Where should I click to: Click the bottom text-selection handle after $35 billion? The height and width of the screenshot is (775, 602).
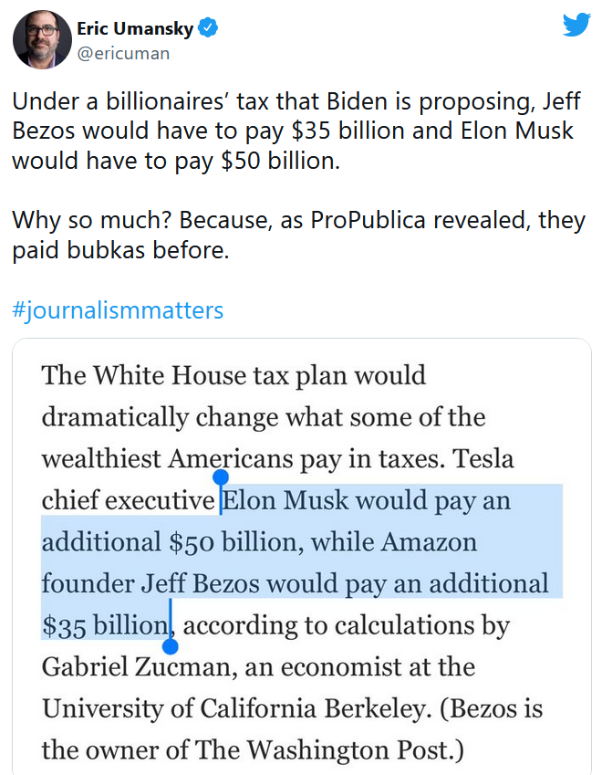click(171, 646)
